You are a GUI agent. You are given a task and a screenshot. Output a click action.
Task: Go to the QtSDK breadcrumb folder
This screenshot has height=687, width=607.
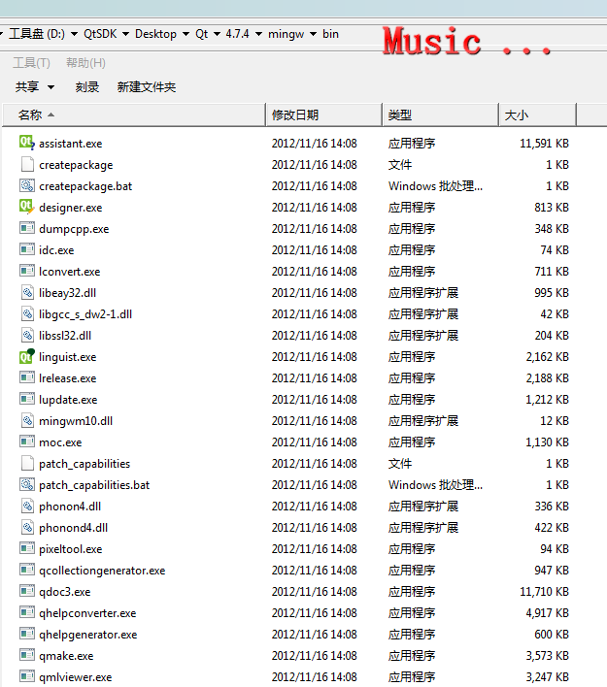(x=100, y=34)
